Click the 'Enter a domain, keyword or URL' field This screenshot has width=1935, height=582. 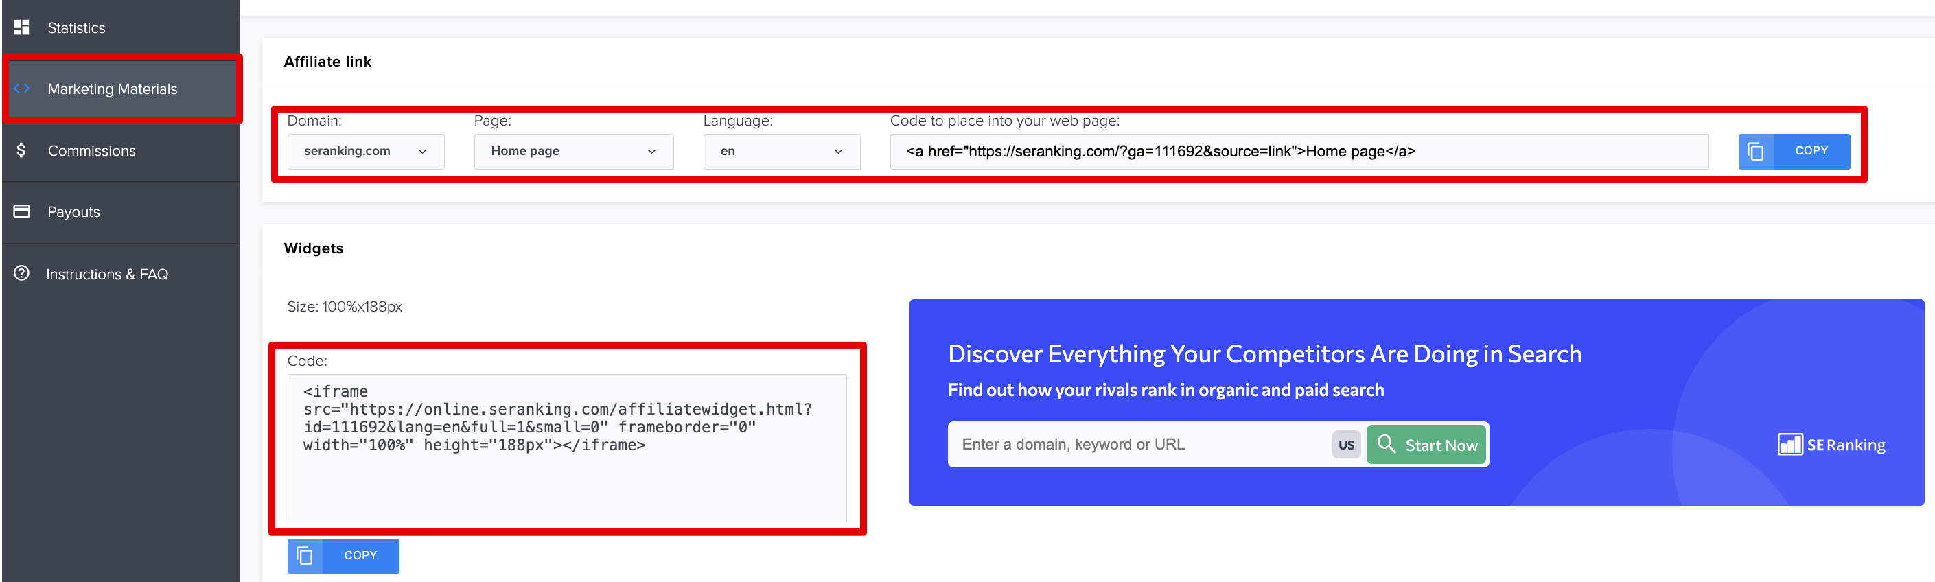(1140, 445)
